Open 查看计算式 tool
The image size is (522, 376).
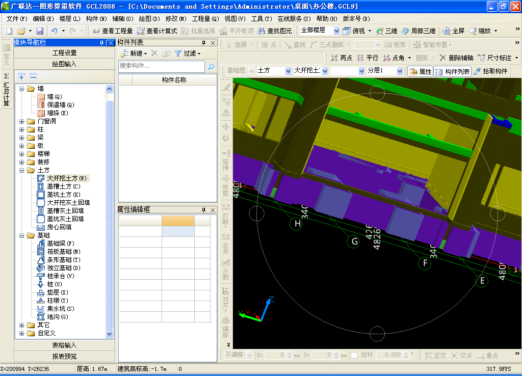point(157,31)
